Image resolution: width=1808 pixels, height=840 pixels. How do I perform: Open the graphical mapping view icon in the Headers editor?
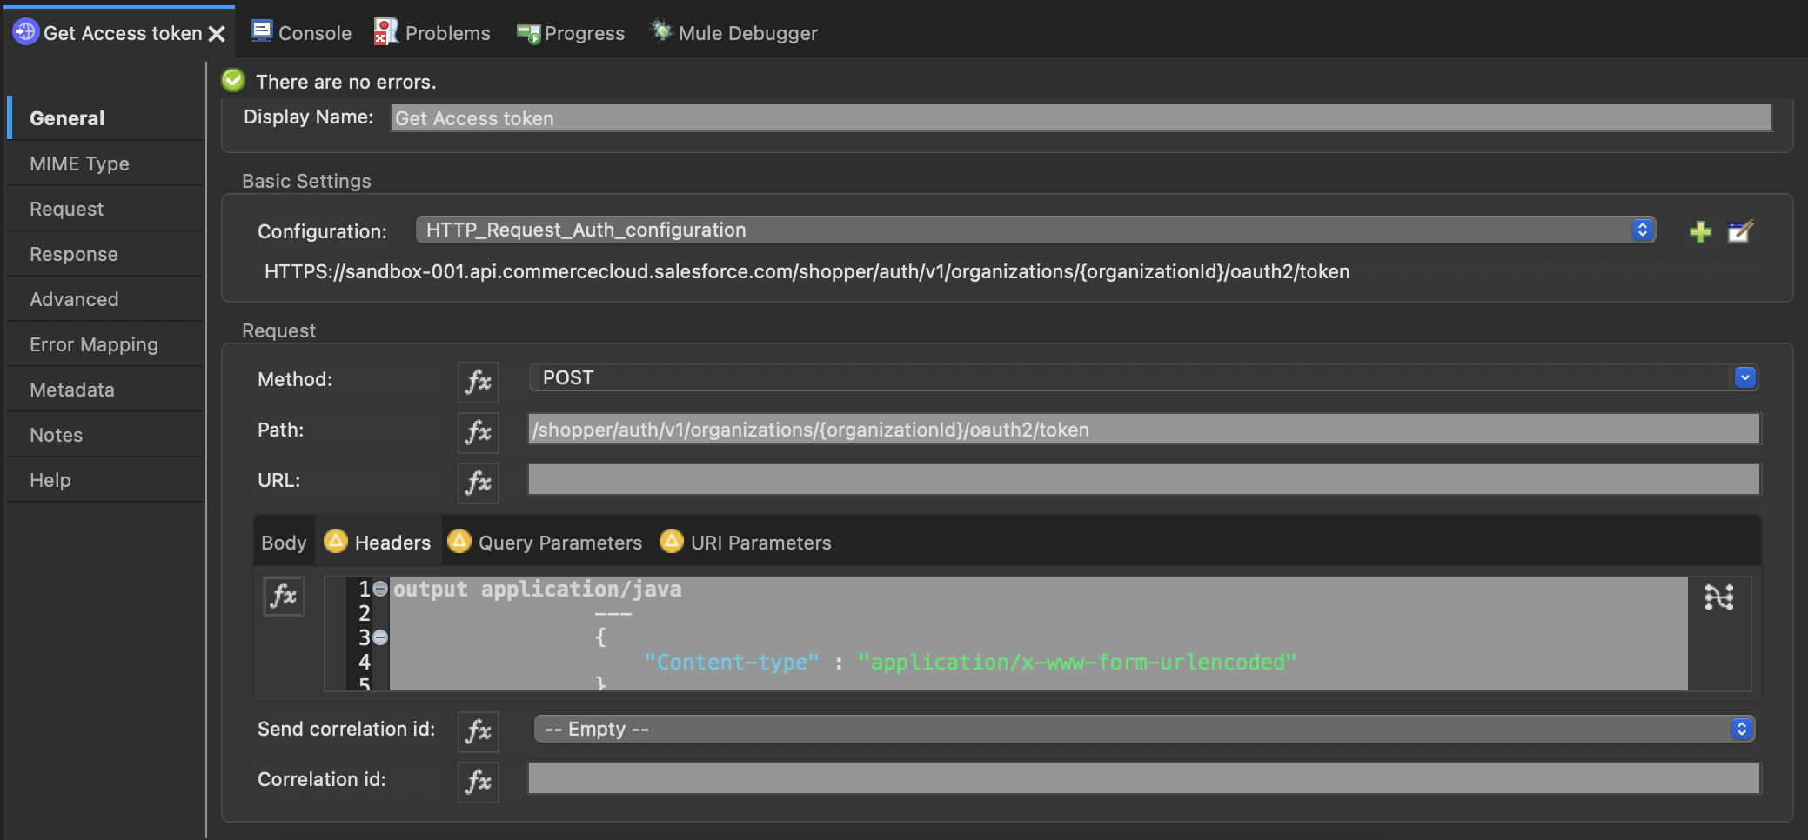(1718, 597)
